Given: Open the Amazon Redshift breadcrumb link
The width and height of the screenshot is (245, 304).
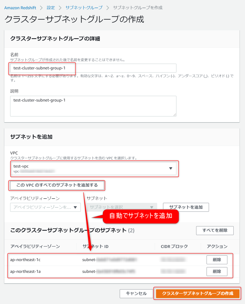Looking at the screenshot, I should point(20,8).
